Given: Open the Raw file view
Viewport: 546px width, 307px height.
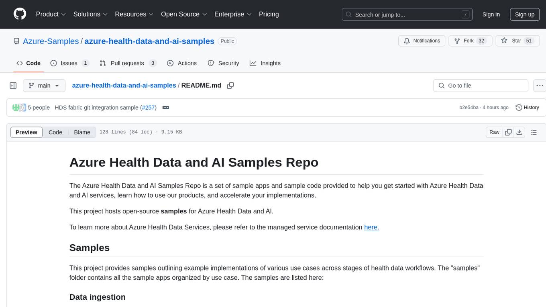Looking at the screenshot, I should click(494, 132).
